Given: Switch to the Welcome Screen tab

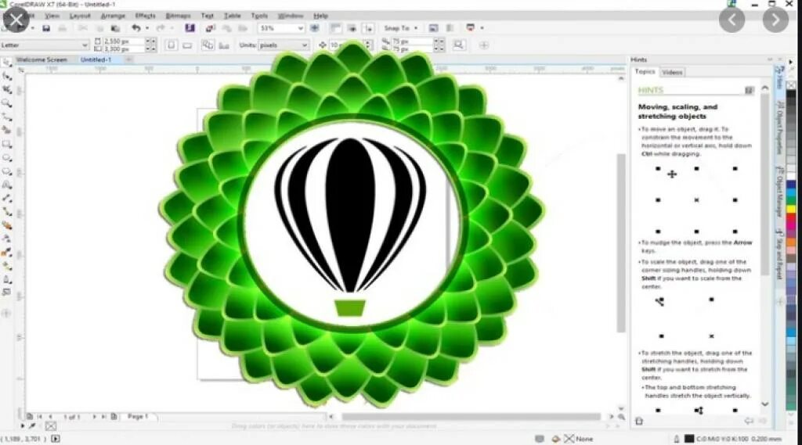Looking at the screenshot, I should (42, 59).
